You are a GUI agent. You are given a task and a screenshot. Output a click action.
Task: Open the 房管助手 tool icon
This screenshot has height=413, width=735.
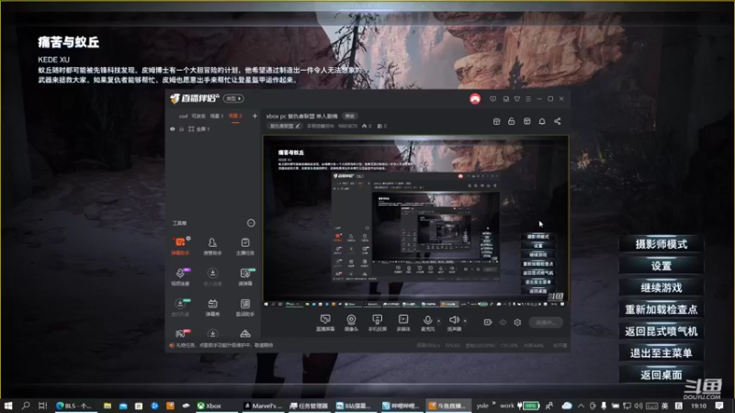pyautogui.click(x=212, y=246)
